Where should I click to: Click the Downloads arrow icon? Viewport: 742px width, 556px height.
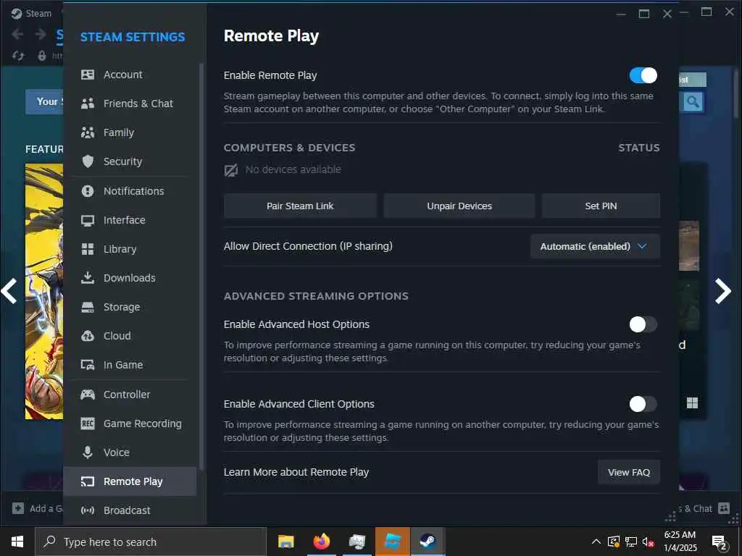[x=88, y=277]
